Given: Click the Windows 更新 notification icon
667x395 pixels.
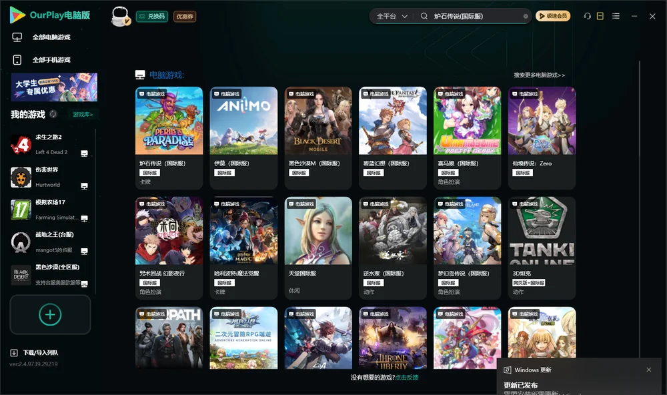Looking at the screenshot, I should click(x=507, y=370).
